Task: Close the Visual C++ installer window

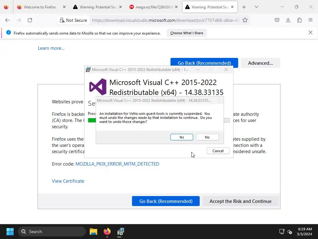Action: click(x=226, y=69)
